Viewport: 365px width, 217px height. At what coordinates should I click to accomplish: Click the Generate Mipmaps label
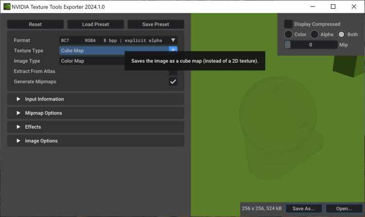(x=35, y=82)
